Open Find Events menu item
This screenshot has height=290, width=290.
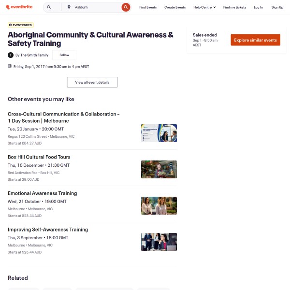coord(148,7)
